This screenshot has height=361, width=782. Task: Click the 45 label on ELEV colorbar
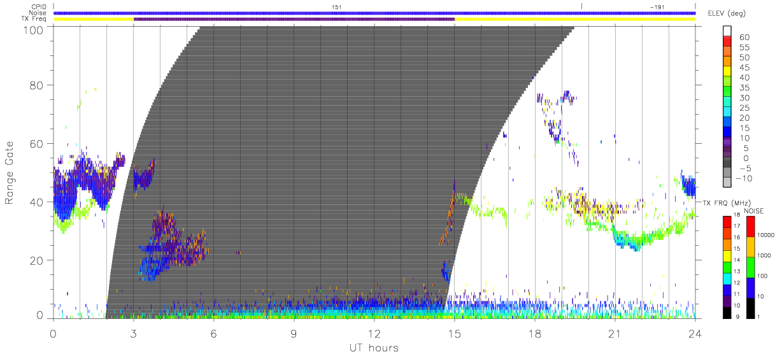click(745, 67)
